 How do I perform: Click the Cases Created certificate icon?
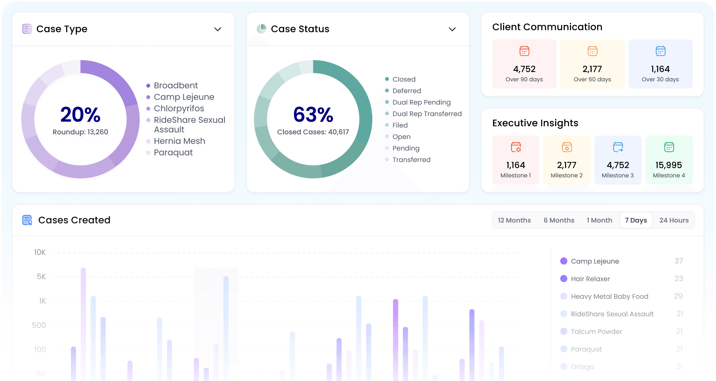pos(27,220)
